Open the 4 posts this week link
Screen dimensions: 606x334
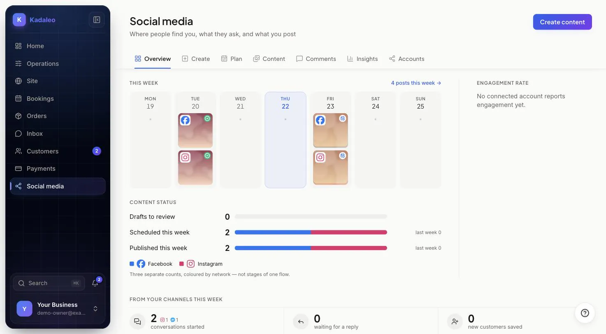[416, 83]
